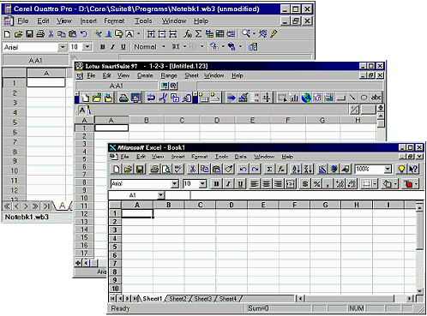Expand Excel fill color dropdown arrow

pos(395,184)
